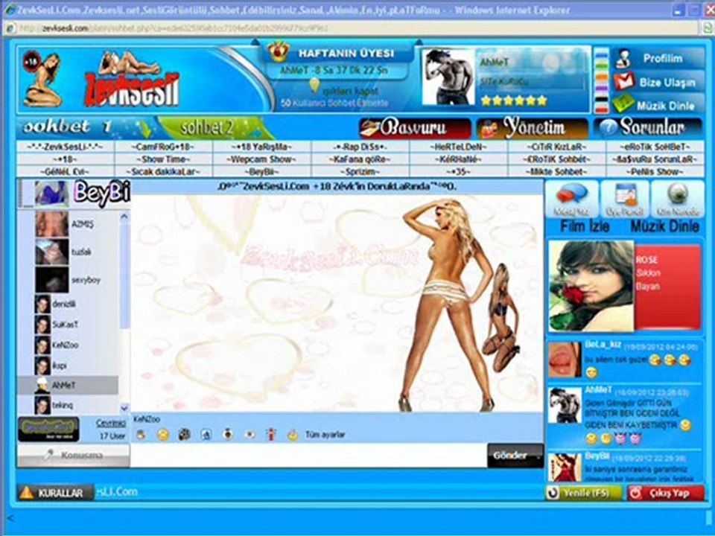Viewport: 715px width, 536px height.
Task: Click the light bulb 'ışıkları kapat' icon
Action: [314, 85]
